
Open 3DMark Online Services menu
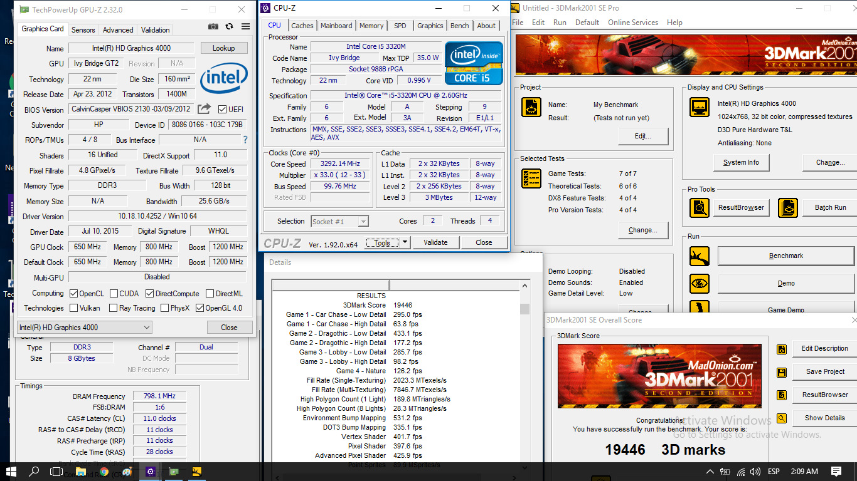pyautogui.click(x=632, y=23)
